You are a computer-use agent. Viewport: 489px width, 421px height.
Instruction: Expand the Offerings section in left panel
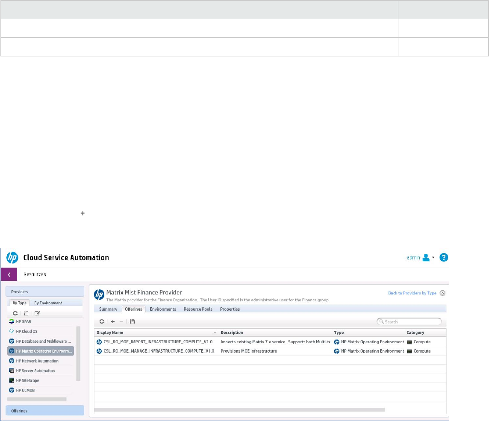click(45, 411)
